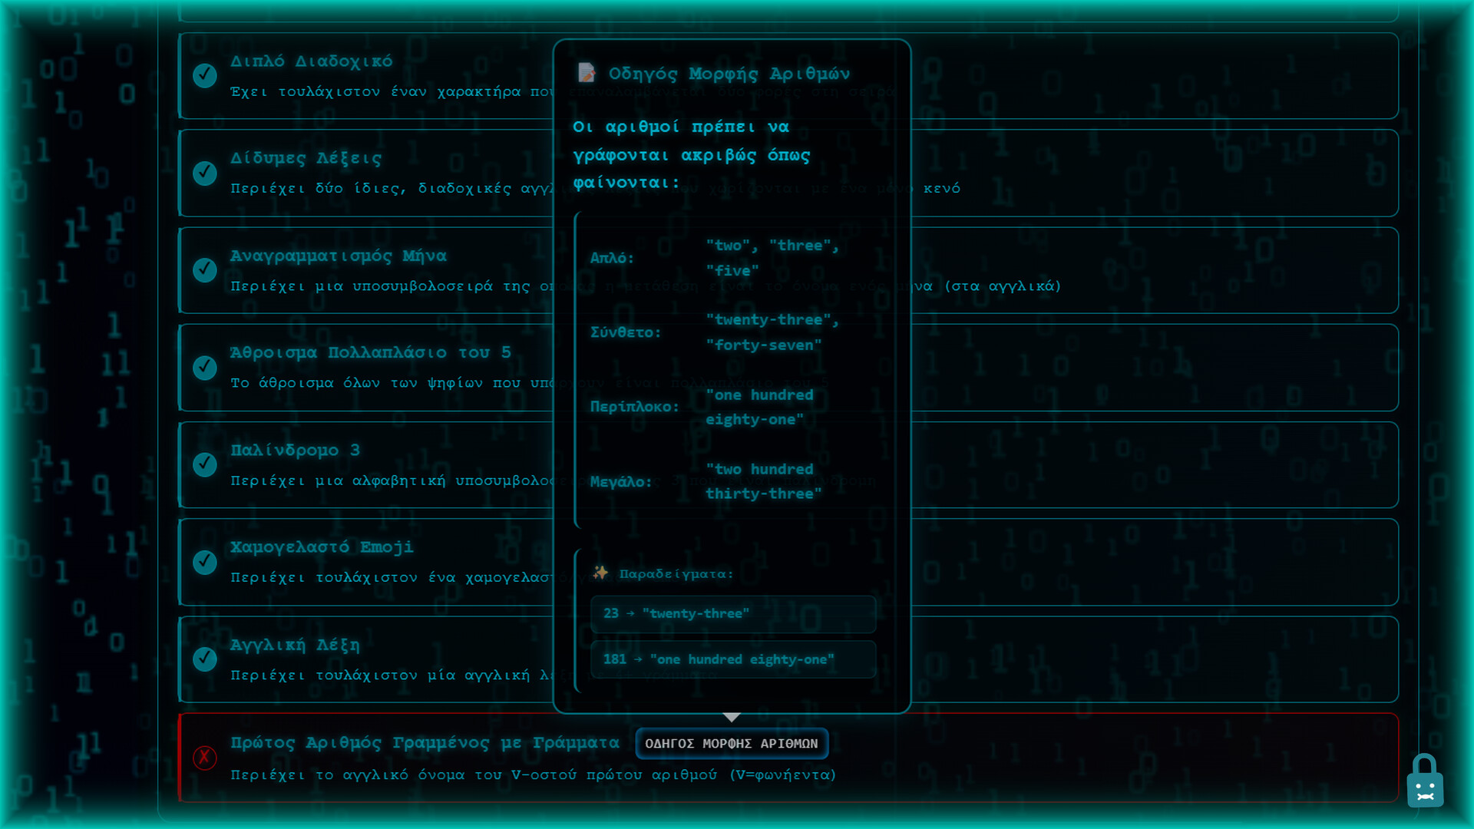Click the Πρώτος Αριθμός Γραμμένος με Γράμματα title
This screenshot has height=829, width=1474.
tap(425, 742)
